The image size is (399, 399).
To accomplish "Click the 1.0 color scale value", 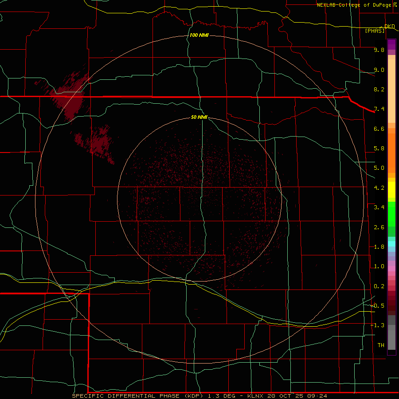I will pyautogui.click(x=379, y=266).
